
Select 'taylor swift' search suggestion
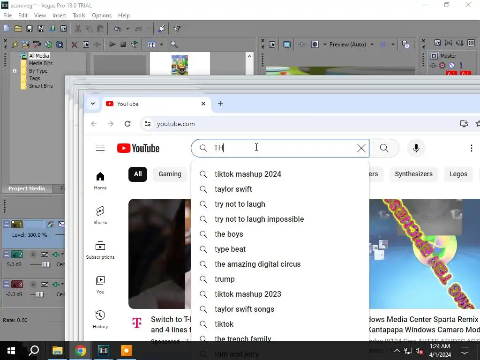(x=280, y=189)
